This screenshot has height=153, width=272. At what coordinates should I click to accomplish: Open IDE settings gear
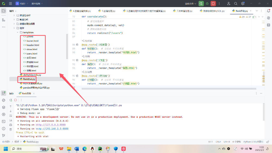click(x=243, y=4)
